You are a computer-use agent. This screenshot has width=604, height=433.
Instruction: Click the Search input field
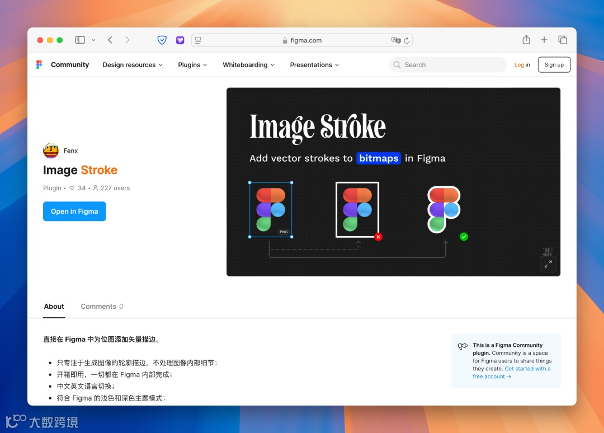(448, 65)
